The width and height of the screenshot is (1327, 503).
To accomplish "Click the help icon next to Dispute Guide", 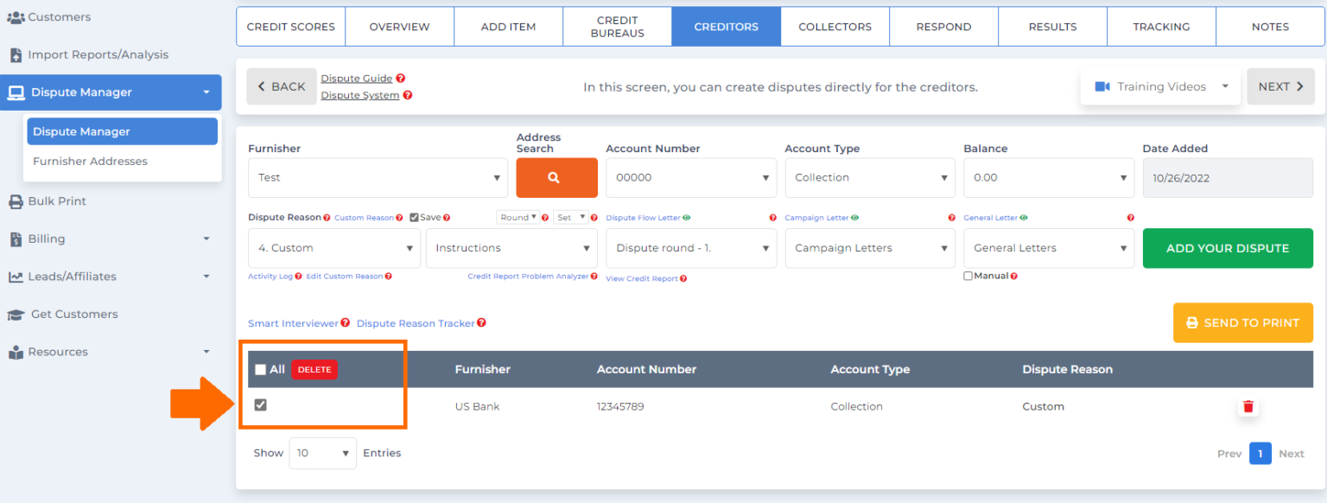I will pos(399,77).
